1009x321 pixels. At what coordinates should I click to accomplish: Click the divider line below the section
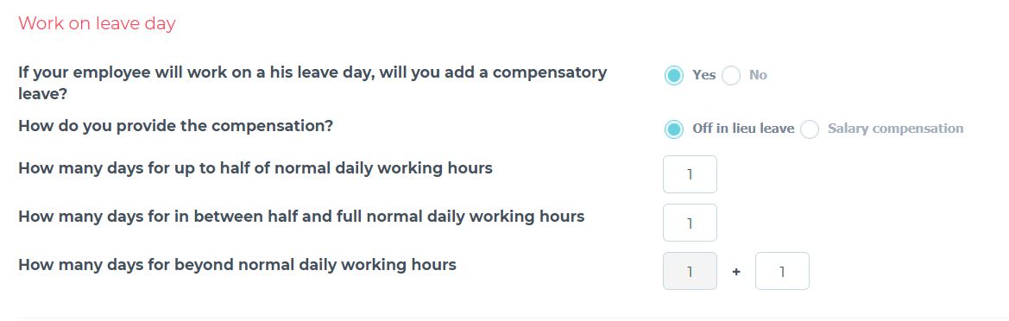(504, 318)
